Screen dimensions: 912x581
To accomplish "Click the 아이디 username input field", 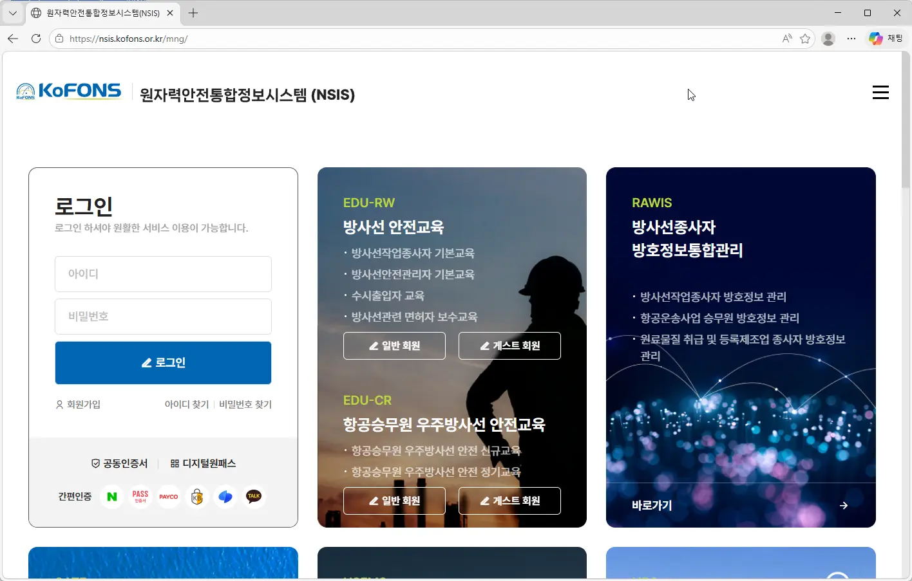I will pos(163,273).
